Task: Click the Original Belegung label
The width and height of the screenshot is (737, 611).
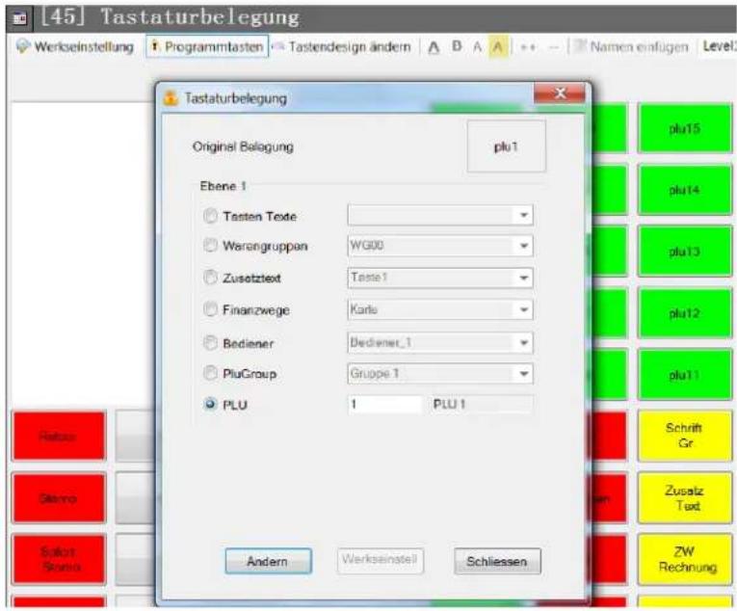Action: click(x=243, y=146)
